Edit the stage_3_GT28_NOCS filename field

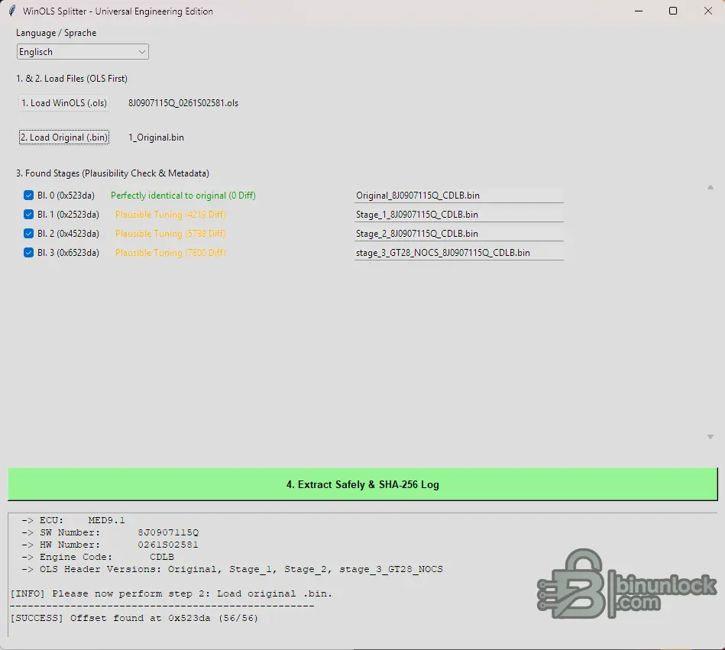(458, 252)
